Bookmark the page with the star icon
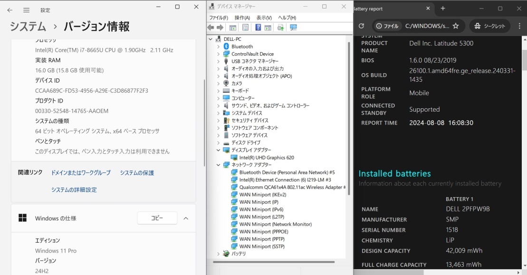This screenshot has height=275, width=527. coord(456,26)
